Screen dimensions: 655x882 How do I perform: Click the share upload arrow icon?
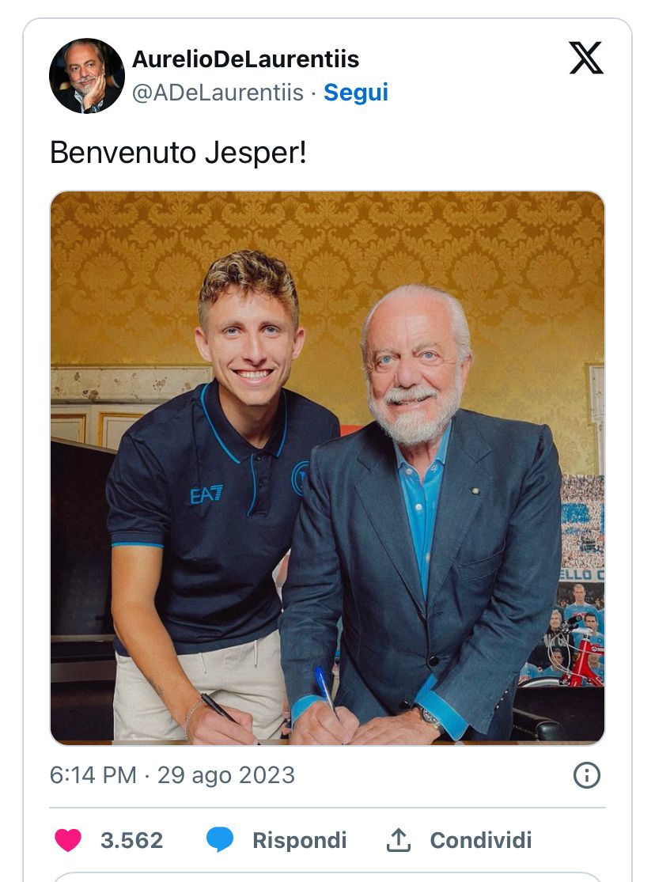398,840
